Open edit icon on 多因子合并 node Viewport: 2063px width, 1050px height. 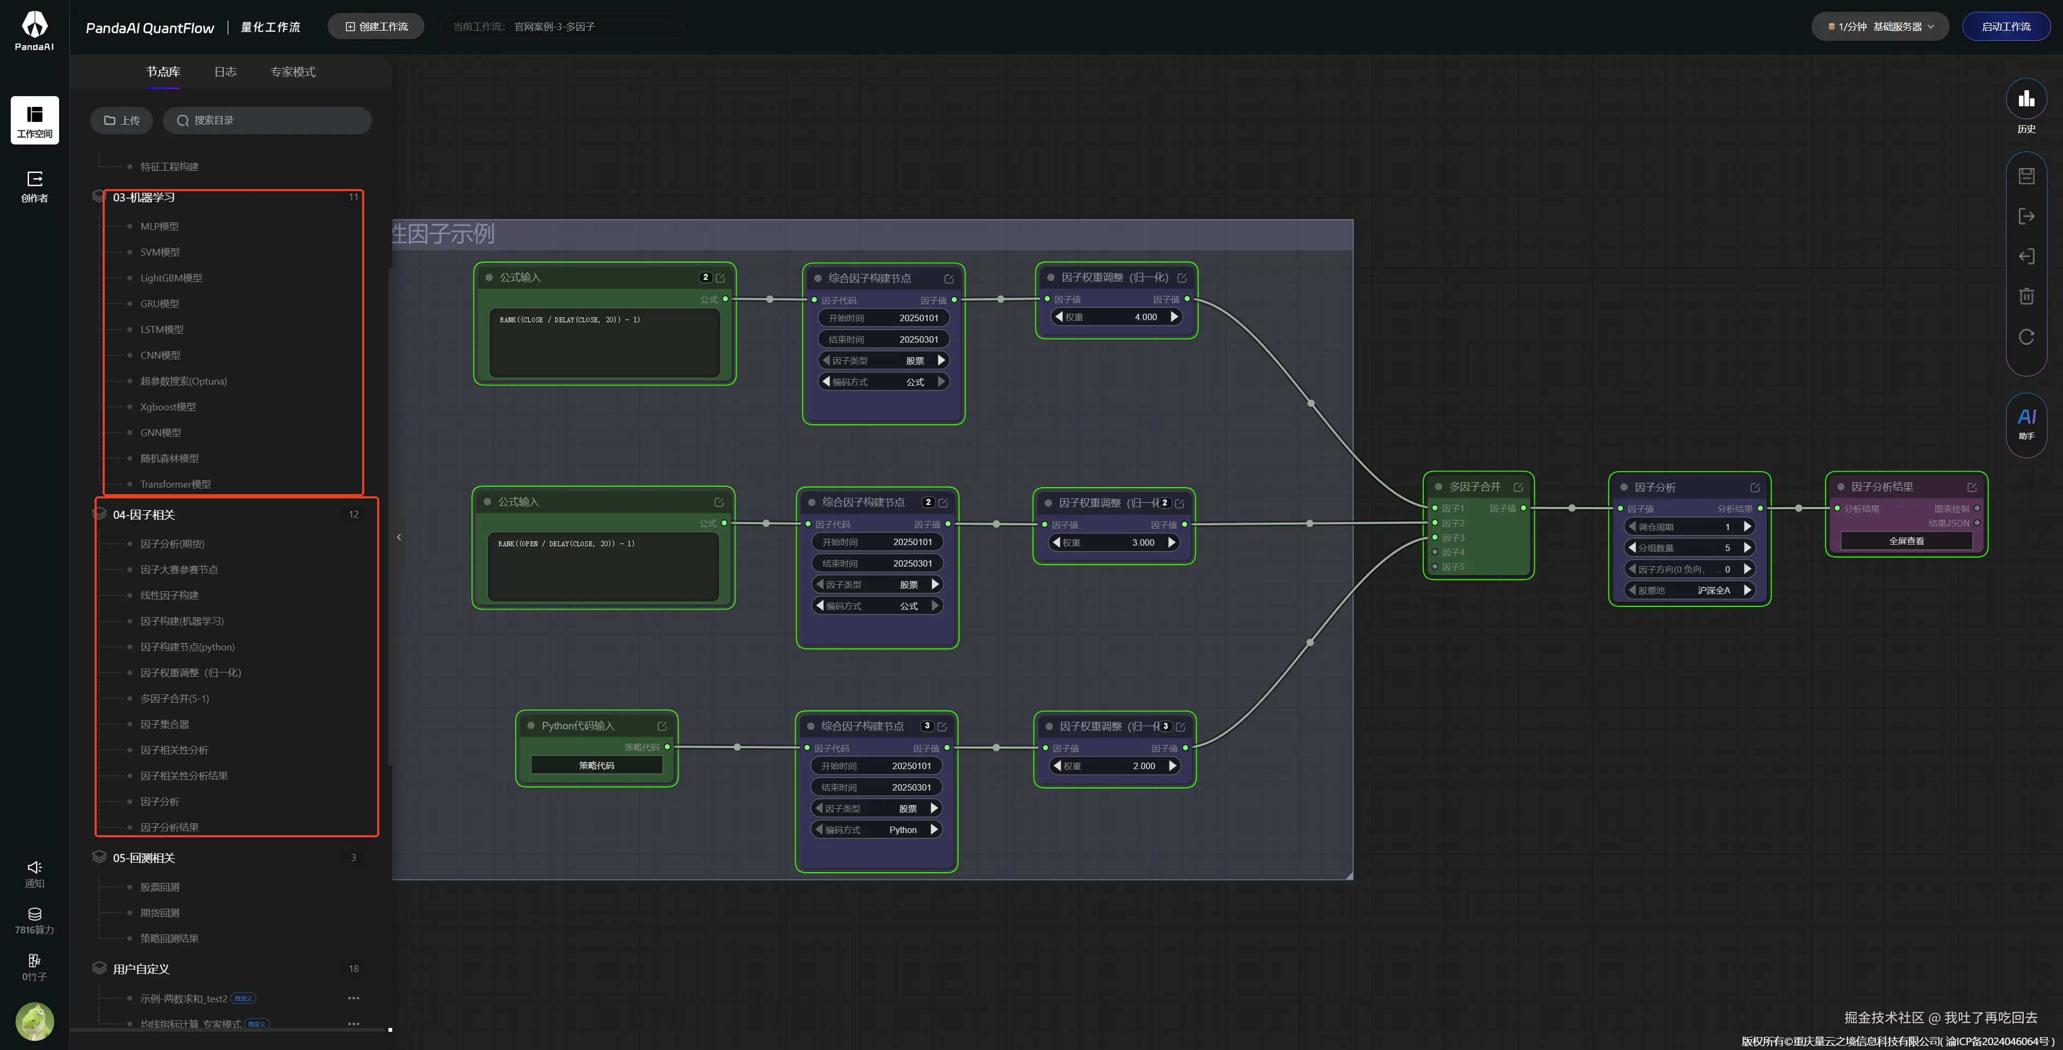coord(1518,487)
